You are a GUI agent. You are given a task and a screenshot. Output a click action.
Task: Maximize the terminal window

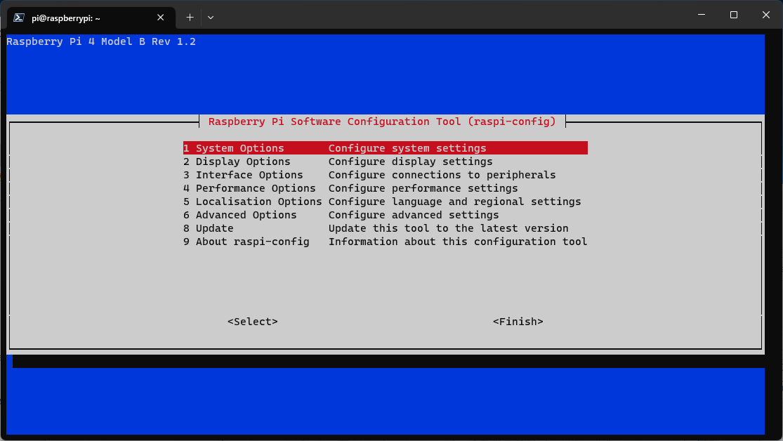click(x=734, y=15)
